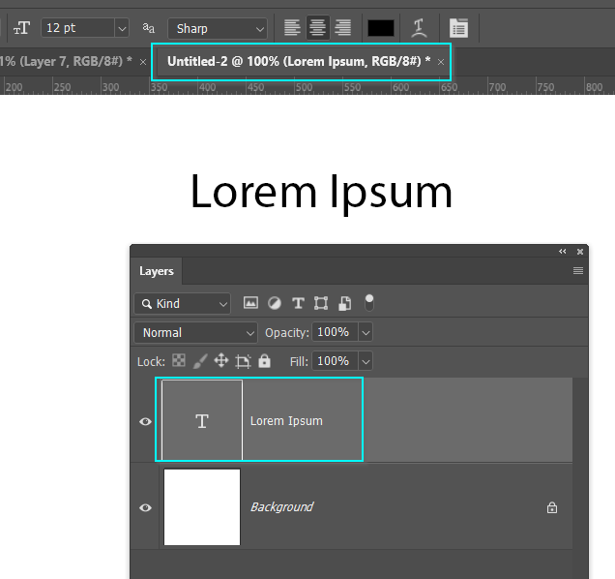Hide the Background layer
The height and width of the screenshot is (579, 615).
click(x=145, y=508)
